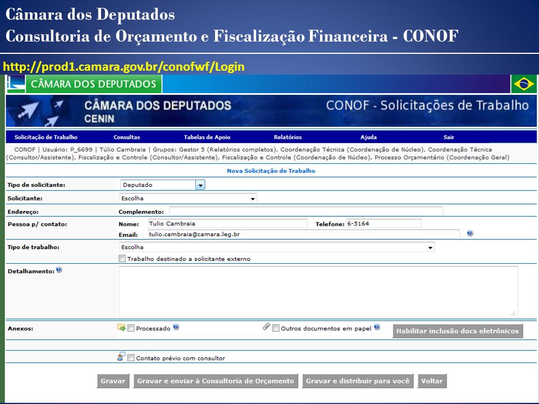539x404 pixels.
Task: Click the Brazil flag icon
Action: (x=523, y=84)
